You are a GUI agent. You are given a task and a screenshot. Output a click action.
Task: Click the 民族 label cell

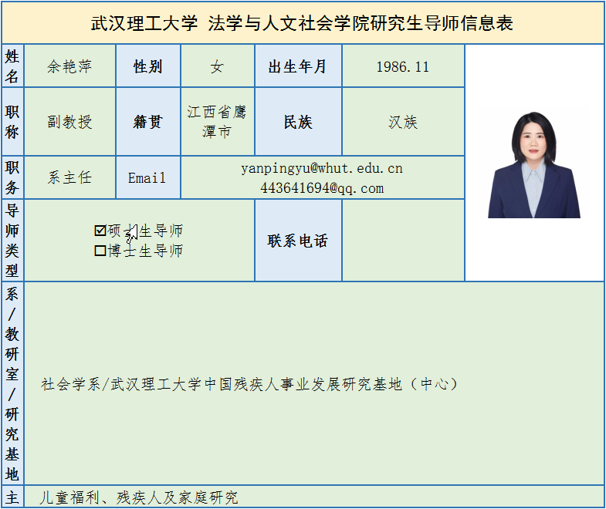(297, 122)
